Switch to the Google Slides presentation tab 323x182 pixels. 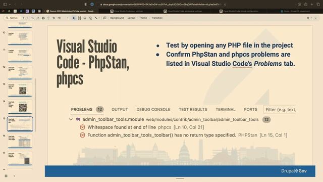click(x=71, y=11)
